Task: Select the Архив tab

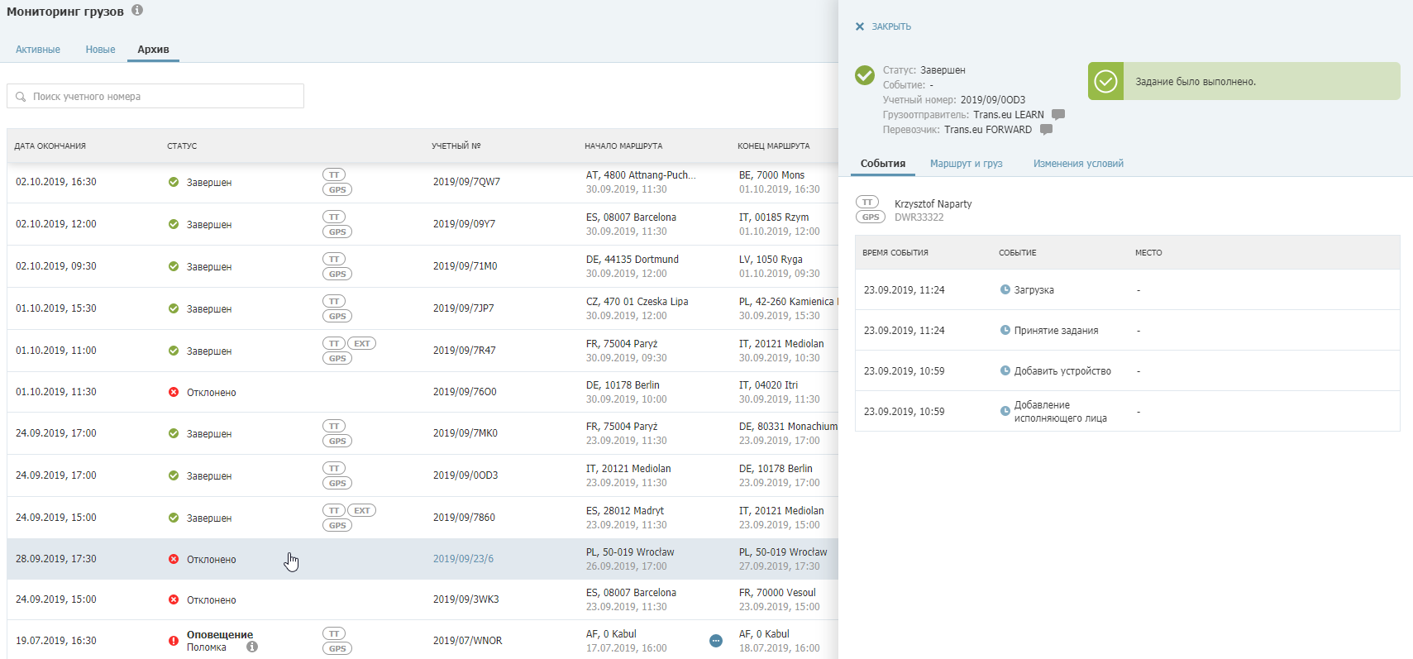Action: [x=153, y=50]
